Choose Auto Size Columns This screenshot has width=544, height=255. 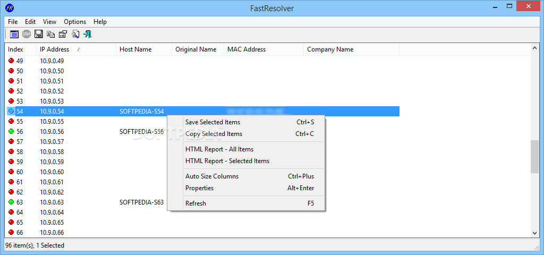click(246, 176)
